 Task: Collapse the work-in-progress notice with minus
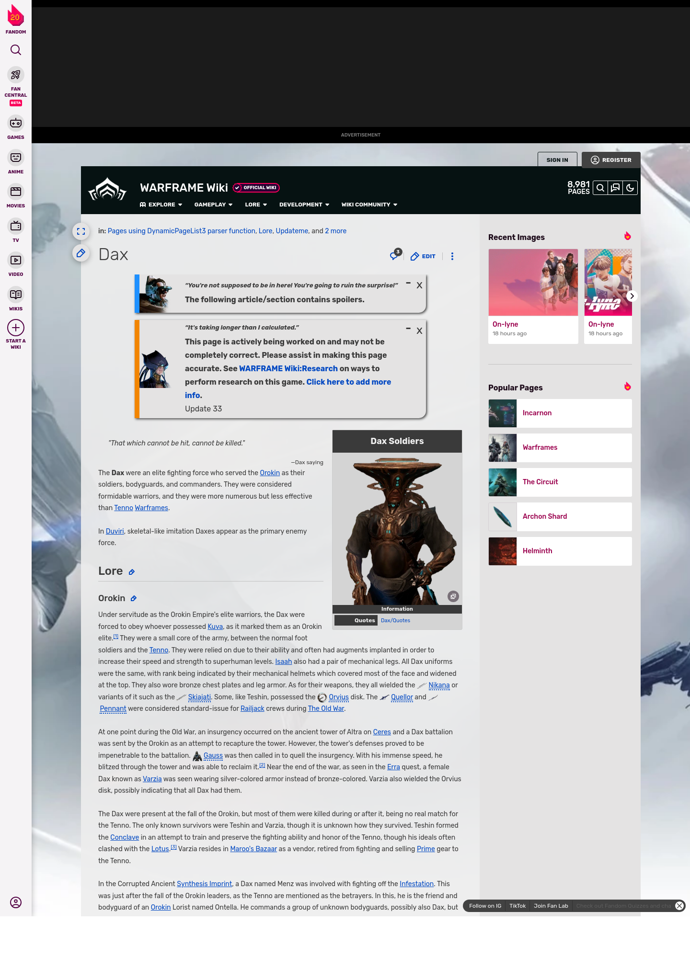[408, 329]
